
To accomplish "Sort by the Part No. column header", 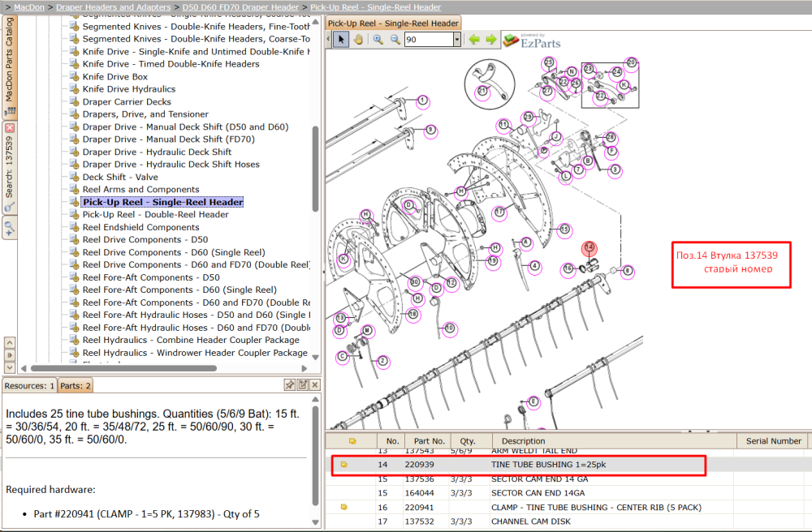I will [430, 441].
